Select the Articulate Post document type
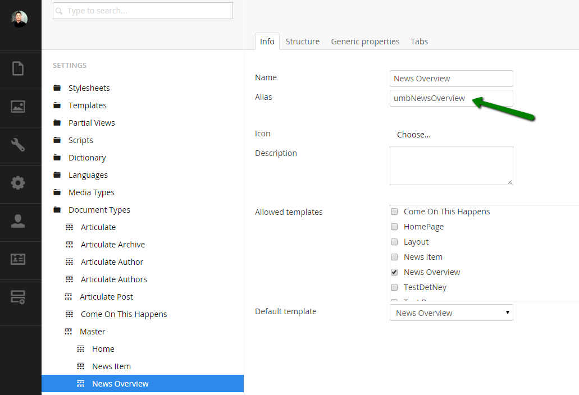Image resolution: width=579 pixels, height=395 pixels. (x=106, y=297)
